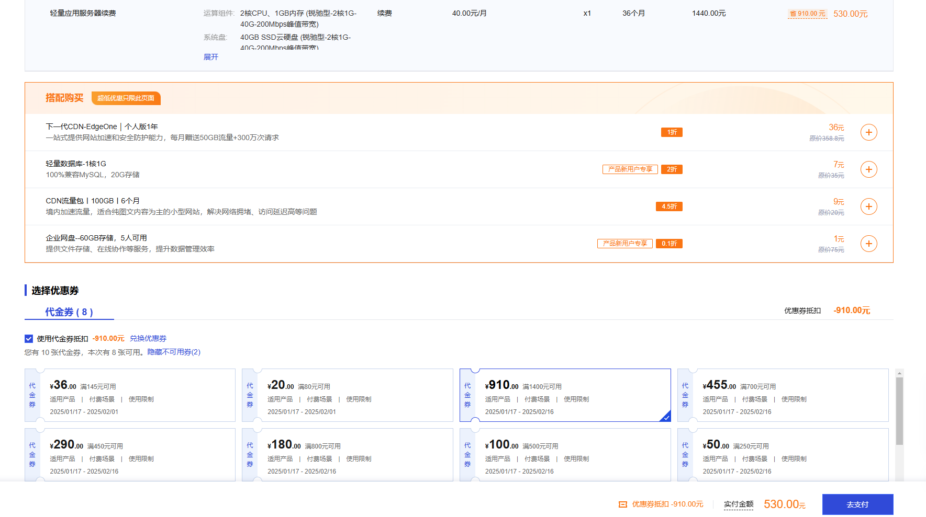Switch to the 代金券 (8) tab
926x517 pixels.
pyautogui.click(x=69, y=312)
